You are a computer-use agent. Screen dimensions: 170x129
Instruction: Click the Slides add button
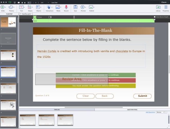(x=2, y=7)
